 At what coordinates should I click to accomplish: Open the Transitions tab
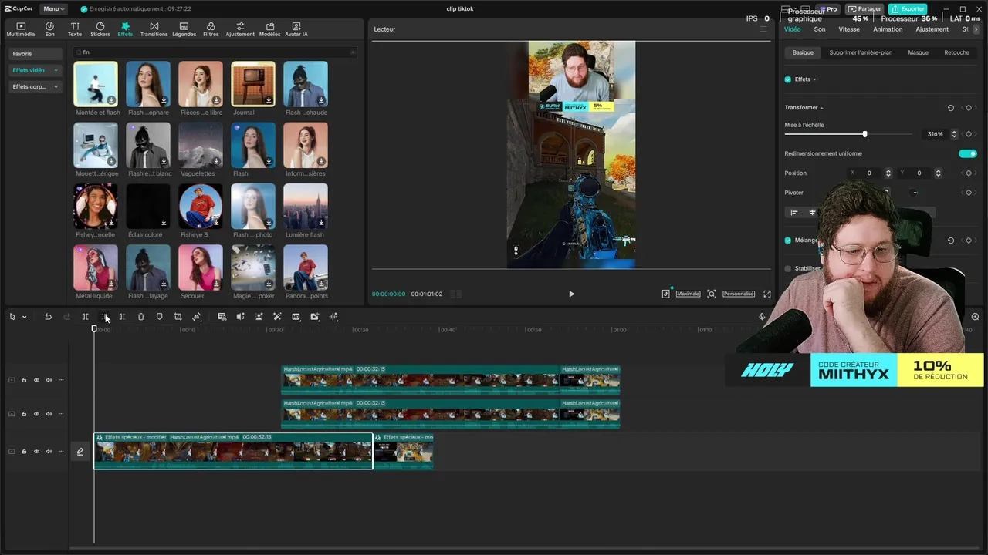click(x=154, y=29)
